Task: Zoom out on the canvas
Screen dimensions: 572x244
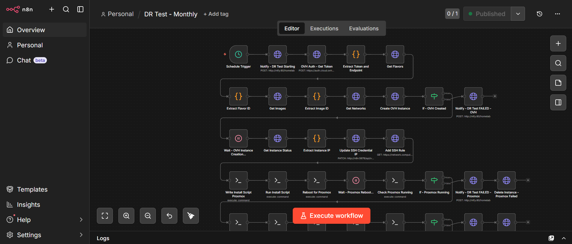Action: 148,216
